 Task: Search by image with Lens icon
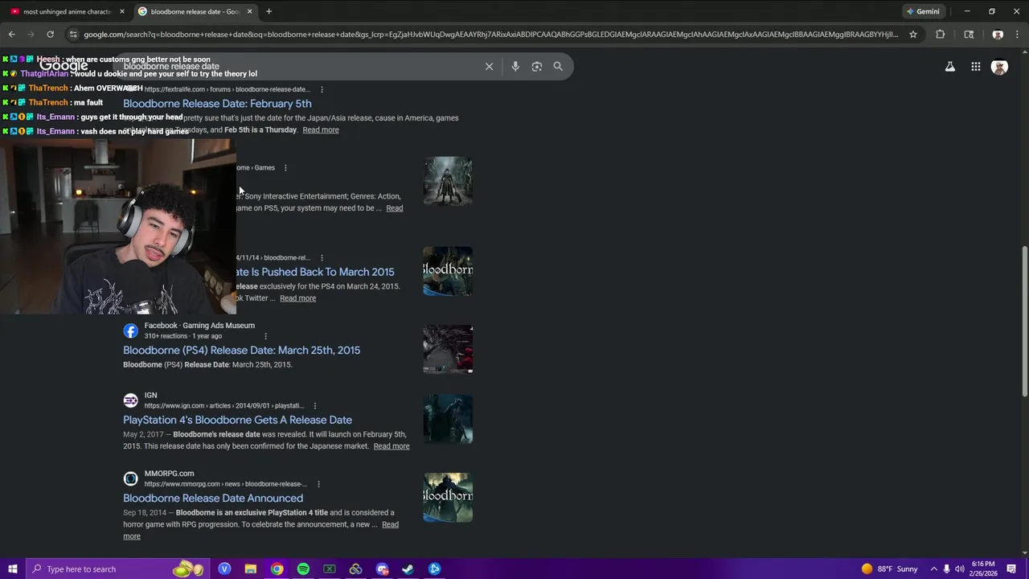(537, 67)
